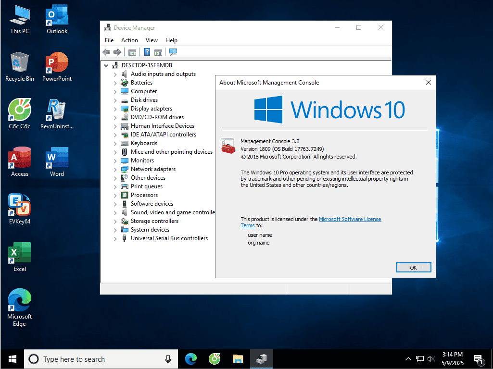Select the Revo Uninstaller desktop shortcut
Image resolution: width=493 pixels, height=369 pixels.
(57, 114)
